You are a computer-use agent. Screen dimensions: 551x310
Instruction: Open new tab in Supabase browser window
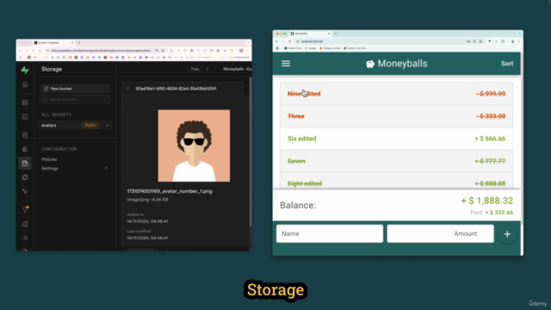pos(78,42)
